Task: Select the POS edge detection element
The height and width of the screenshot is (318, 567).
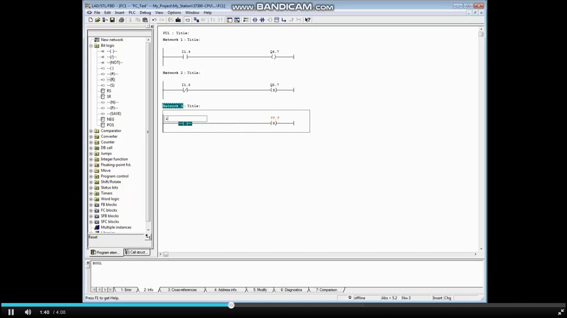Action: 110,125
